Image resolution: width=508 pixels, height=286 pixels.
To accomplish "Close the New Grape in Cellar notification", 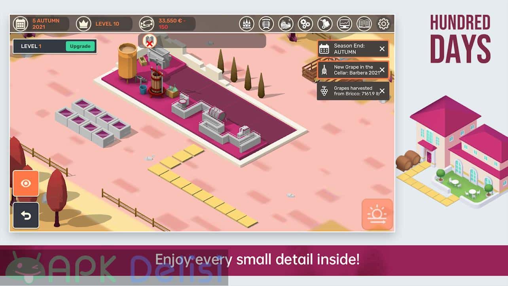I will tap(382, 70).
